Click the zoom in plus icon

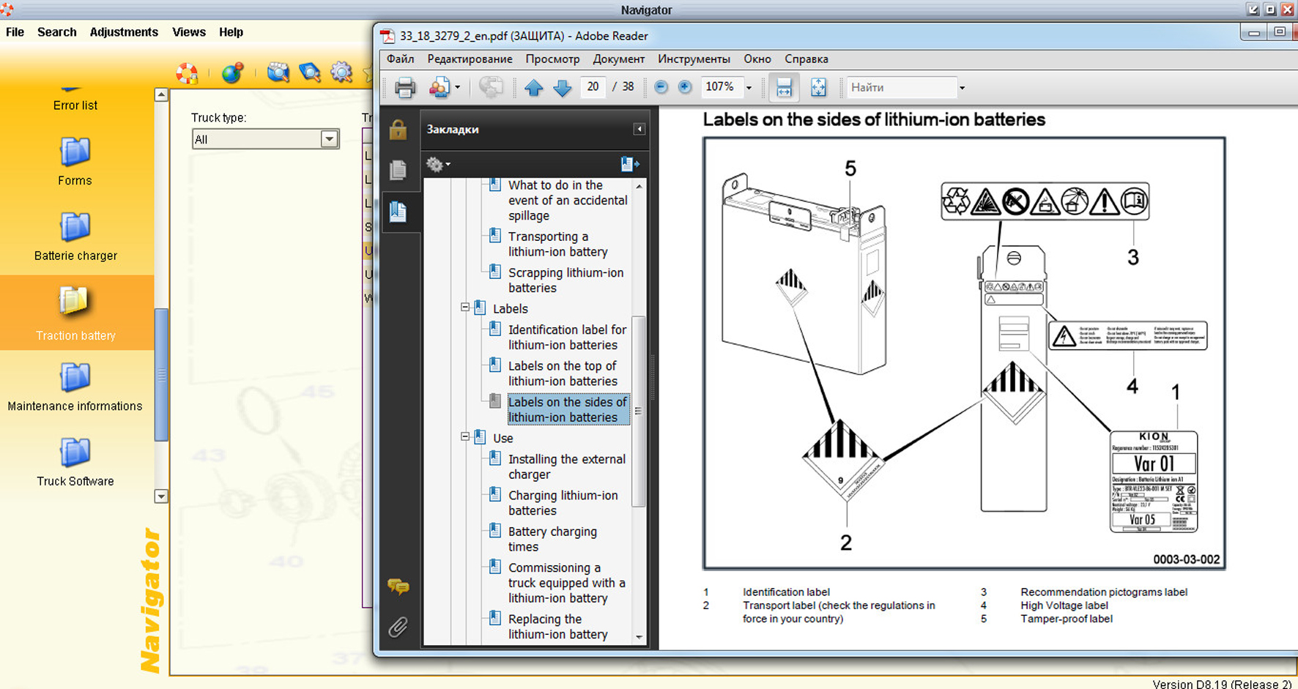[685, 87]
